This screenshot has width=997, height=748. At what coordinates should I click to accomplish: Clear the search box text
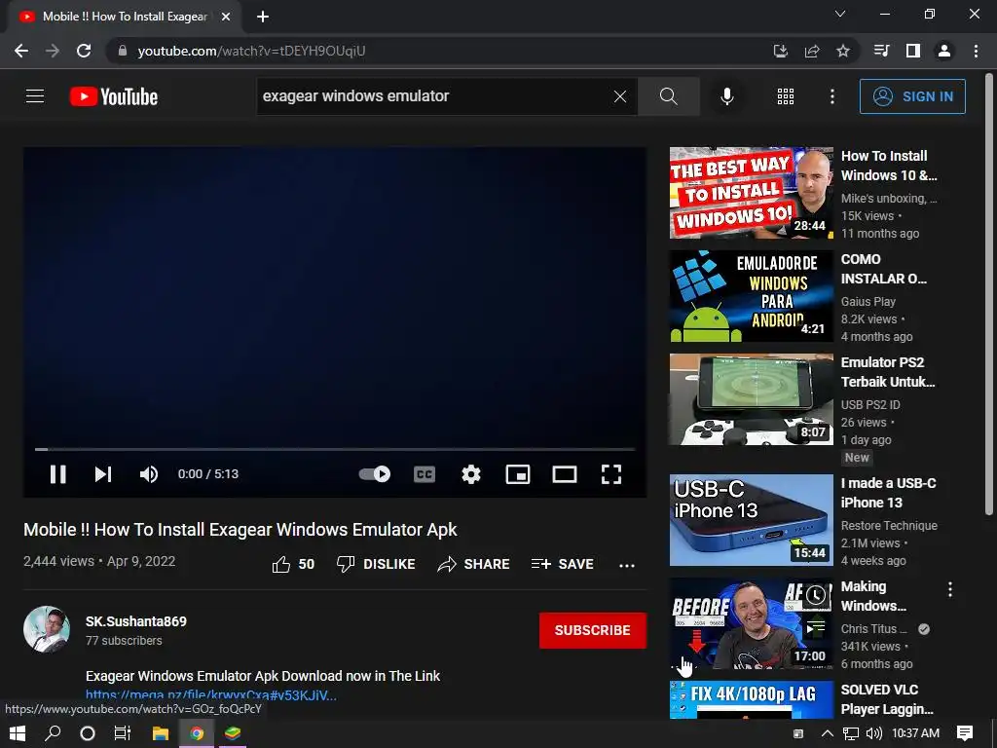[x=620, y=96]
